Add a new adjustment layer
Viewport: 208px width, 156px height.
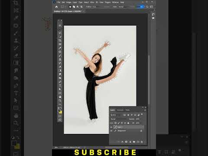pyautogui.click(x=130, y=142)
